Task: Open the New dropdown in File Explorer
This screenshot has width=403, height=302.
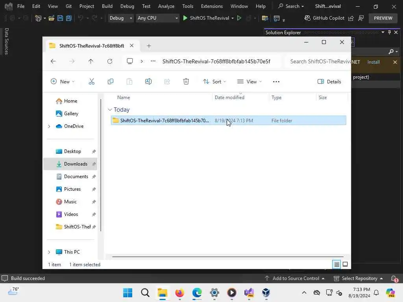Action: (x=63, y=82)
